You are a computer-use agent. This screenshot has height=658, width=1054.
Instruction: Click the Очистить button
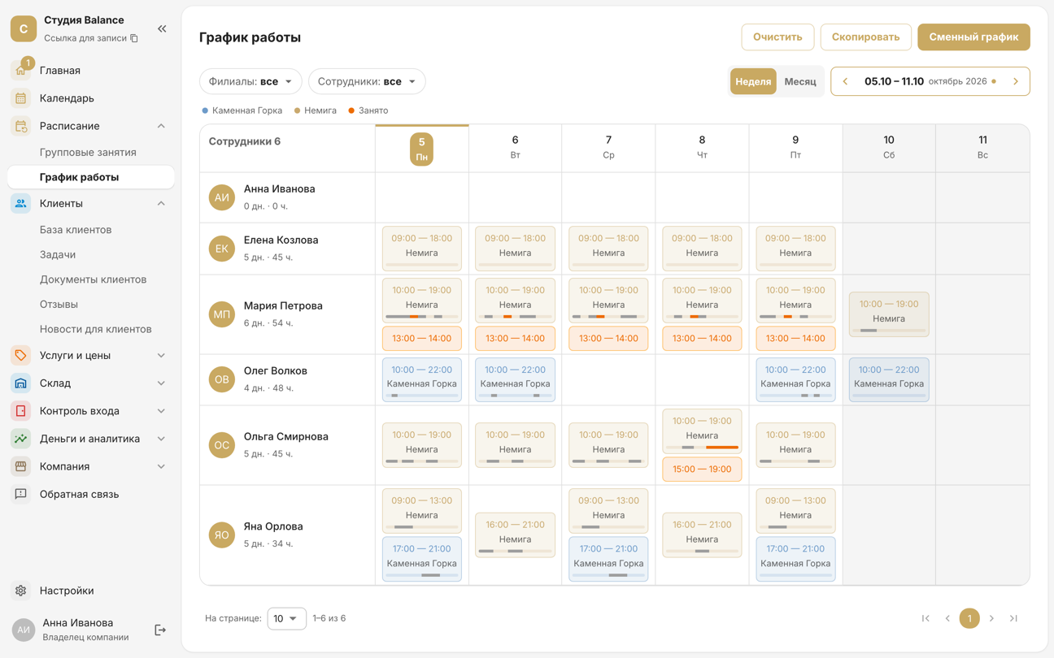click(x=777, y=37)
